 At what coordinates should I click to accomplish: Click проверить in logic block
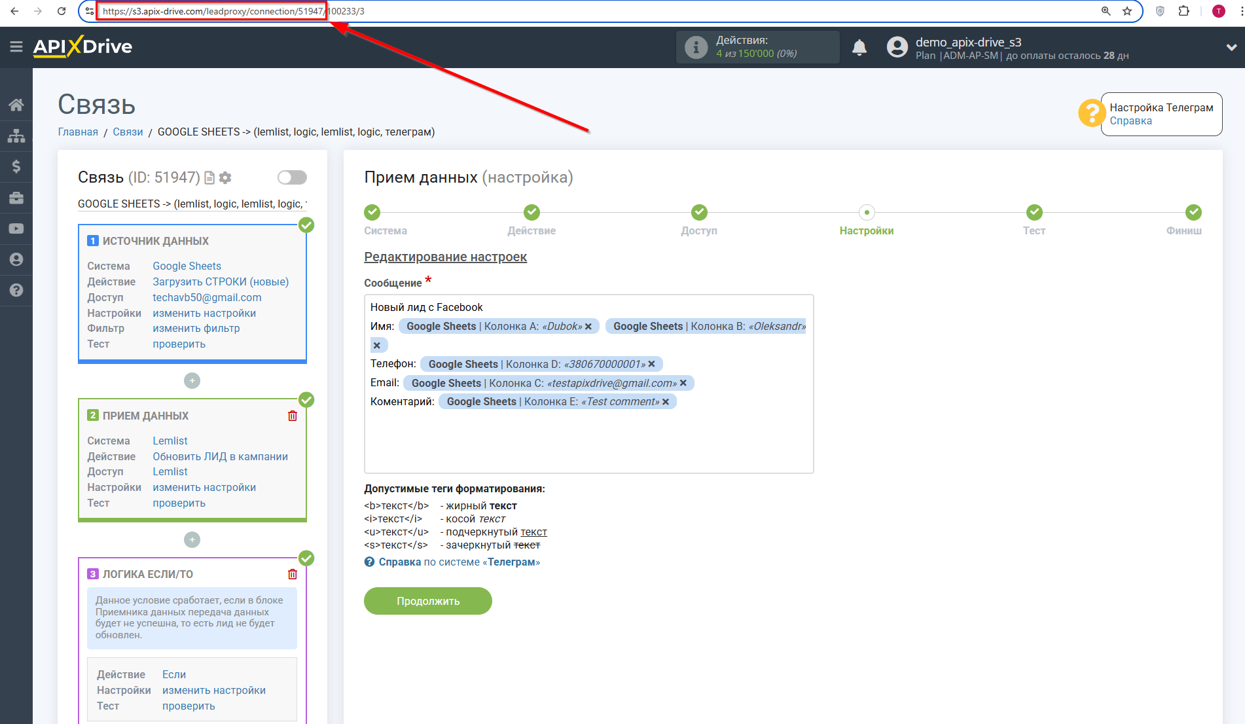tap(189, 706)
